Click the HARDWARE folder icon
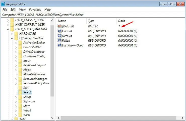This screenshot has width=186, height=121. [x=16, y=34]
